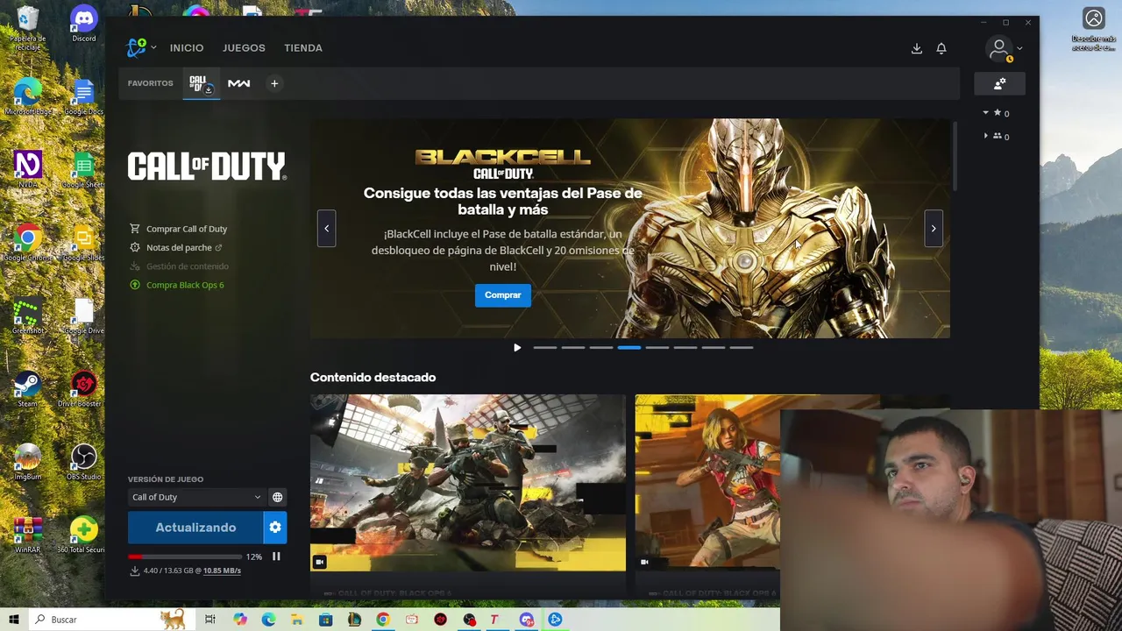
Task: Pause the update download
Action: point(276,557)
